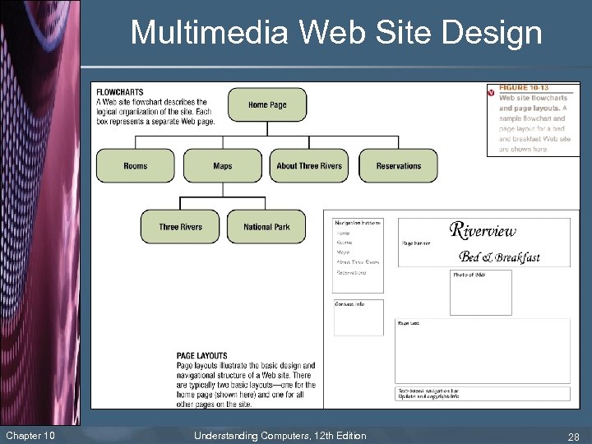Click the Page text area box
The width and height of the screenshot is (592, 444).
[483, 351]
